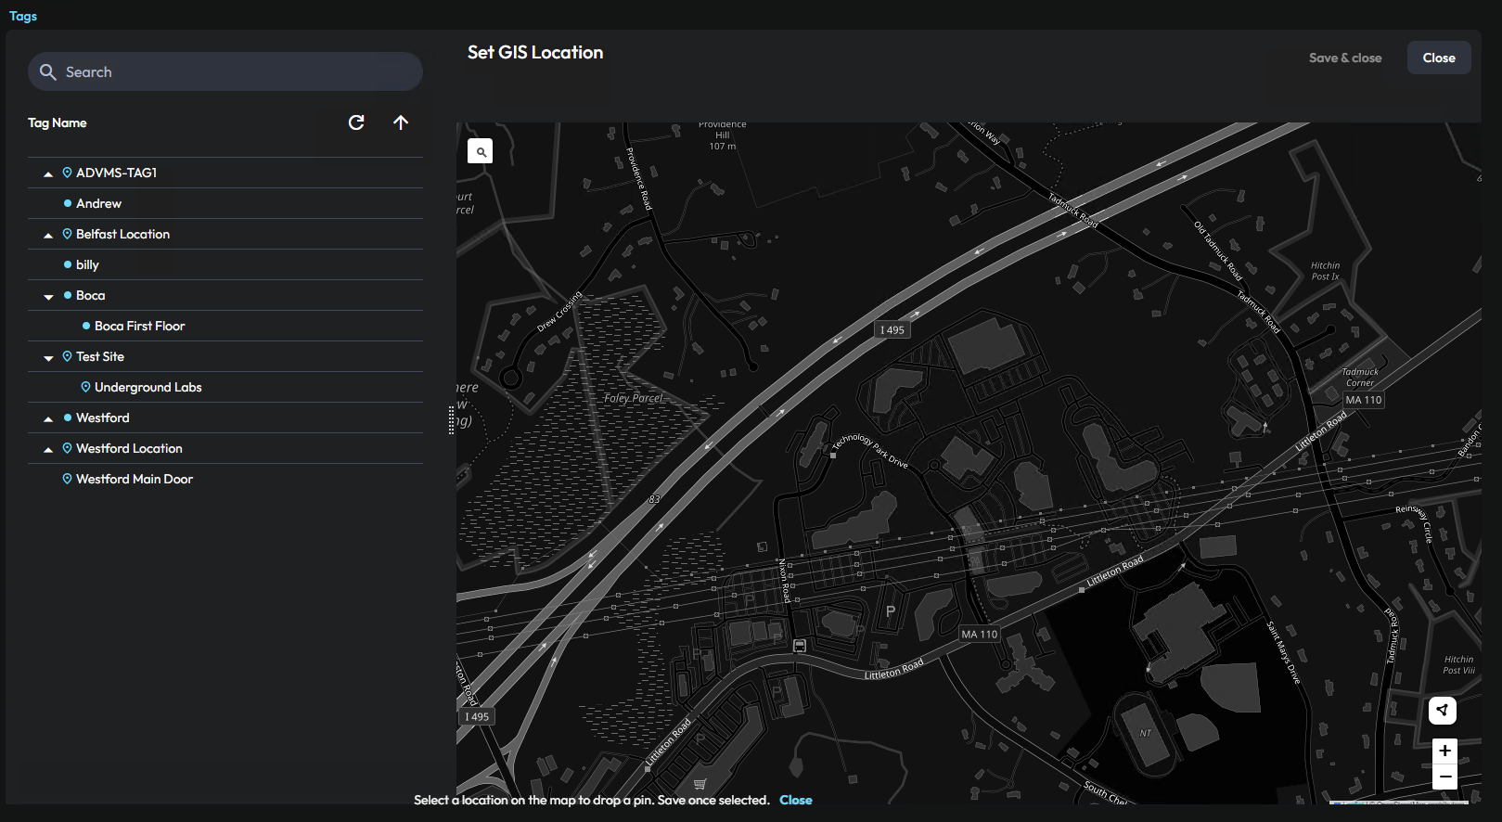
Task: Click the pin icon beside Underground Labs
Action: point(85,387)
